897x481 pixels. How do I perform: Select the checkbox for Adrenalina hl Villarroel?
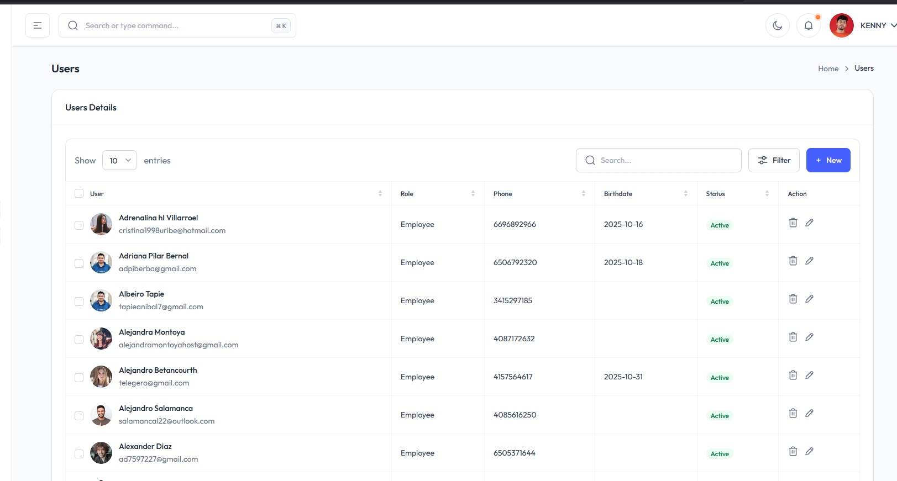pos(79,225)
